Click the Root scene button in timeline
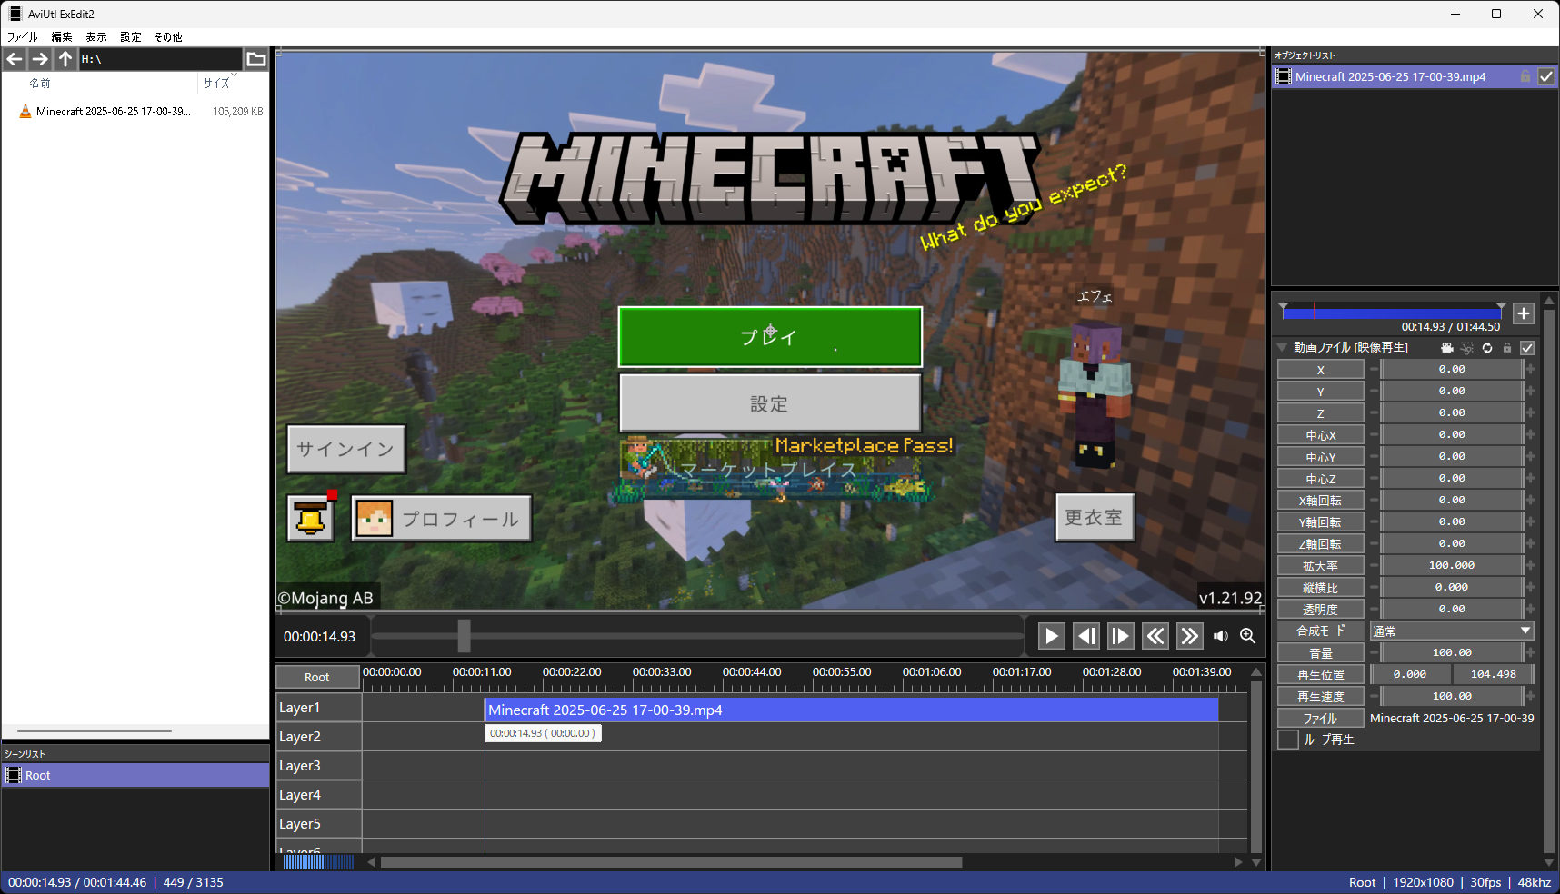 point(317,677)
